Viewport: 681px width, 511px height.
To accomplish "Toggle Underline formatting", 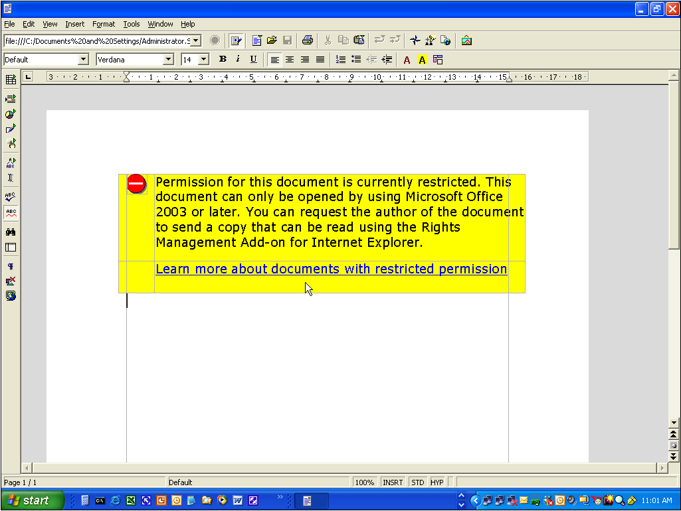I will tap(253, 60).
